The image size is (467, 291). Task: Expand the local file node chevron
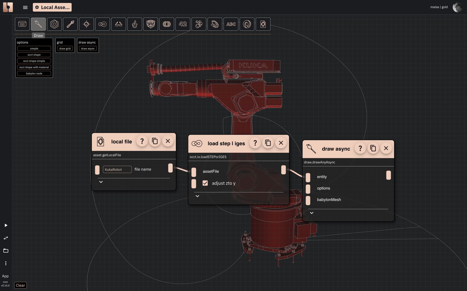tap(101, 182)
